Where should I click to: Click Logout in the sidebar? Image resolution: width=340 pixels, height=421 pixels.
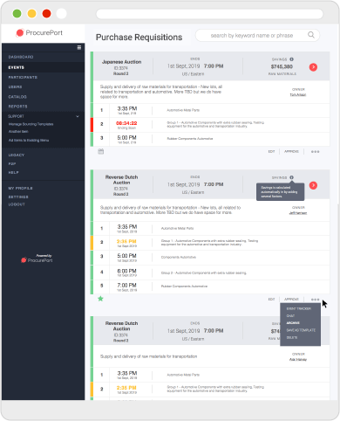pyautogui.click(x=17, y=204)
